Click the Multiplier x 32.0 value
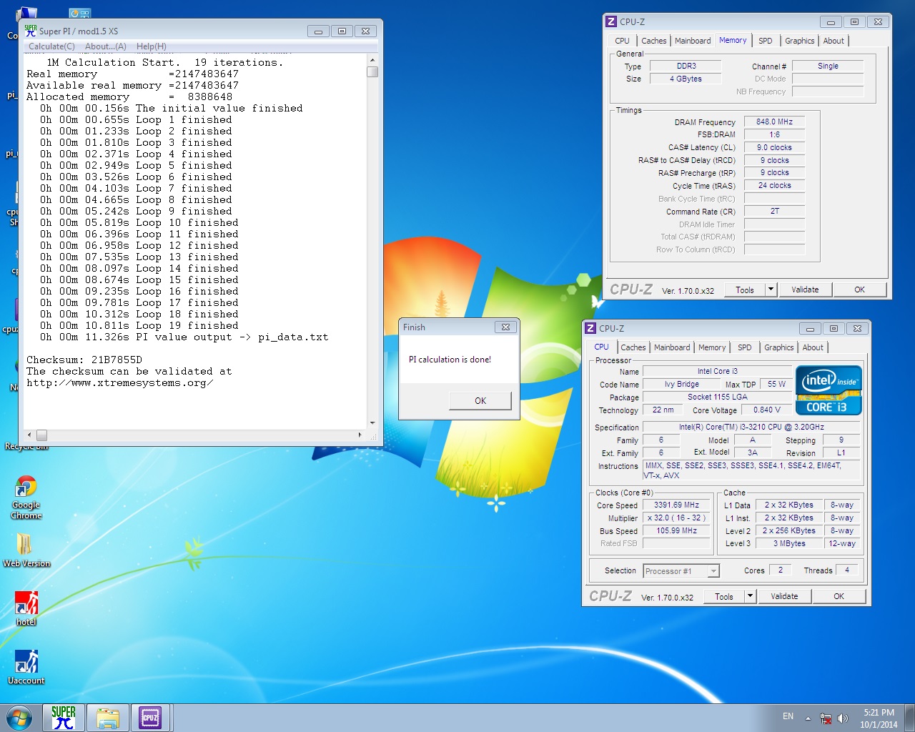 (676, 518)
